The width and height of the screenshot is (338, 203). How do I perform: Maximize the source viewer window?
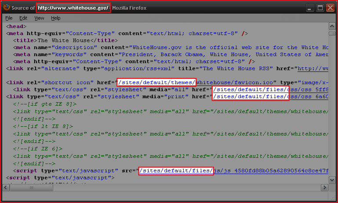point(320,8)
